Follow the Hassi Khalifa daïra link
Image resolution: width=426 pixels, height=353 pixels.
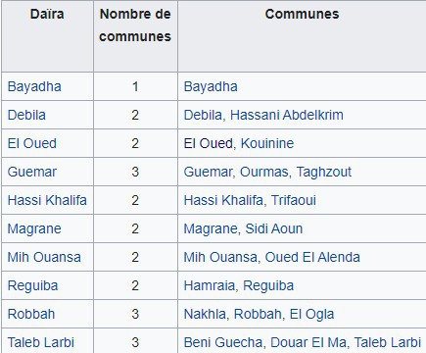tap(47, 200)
